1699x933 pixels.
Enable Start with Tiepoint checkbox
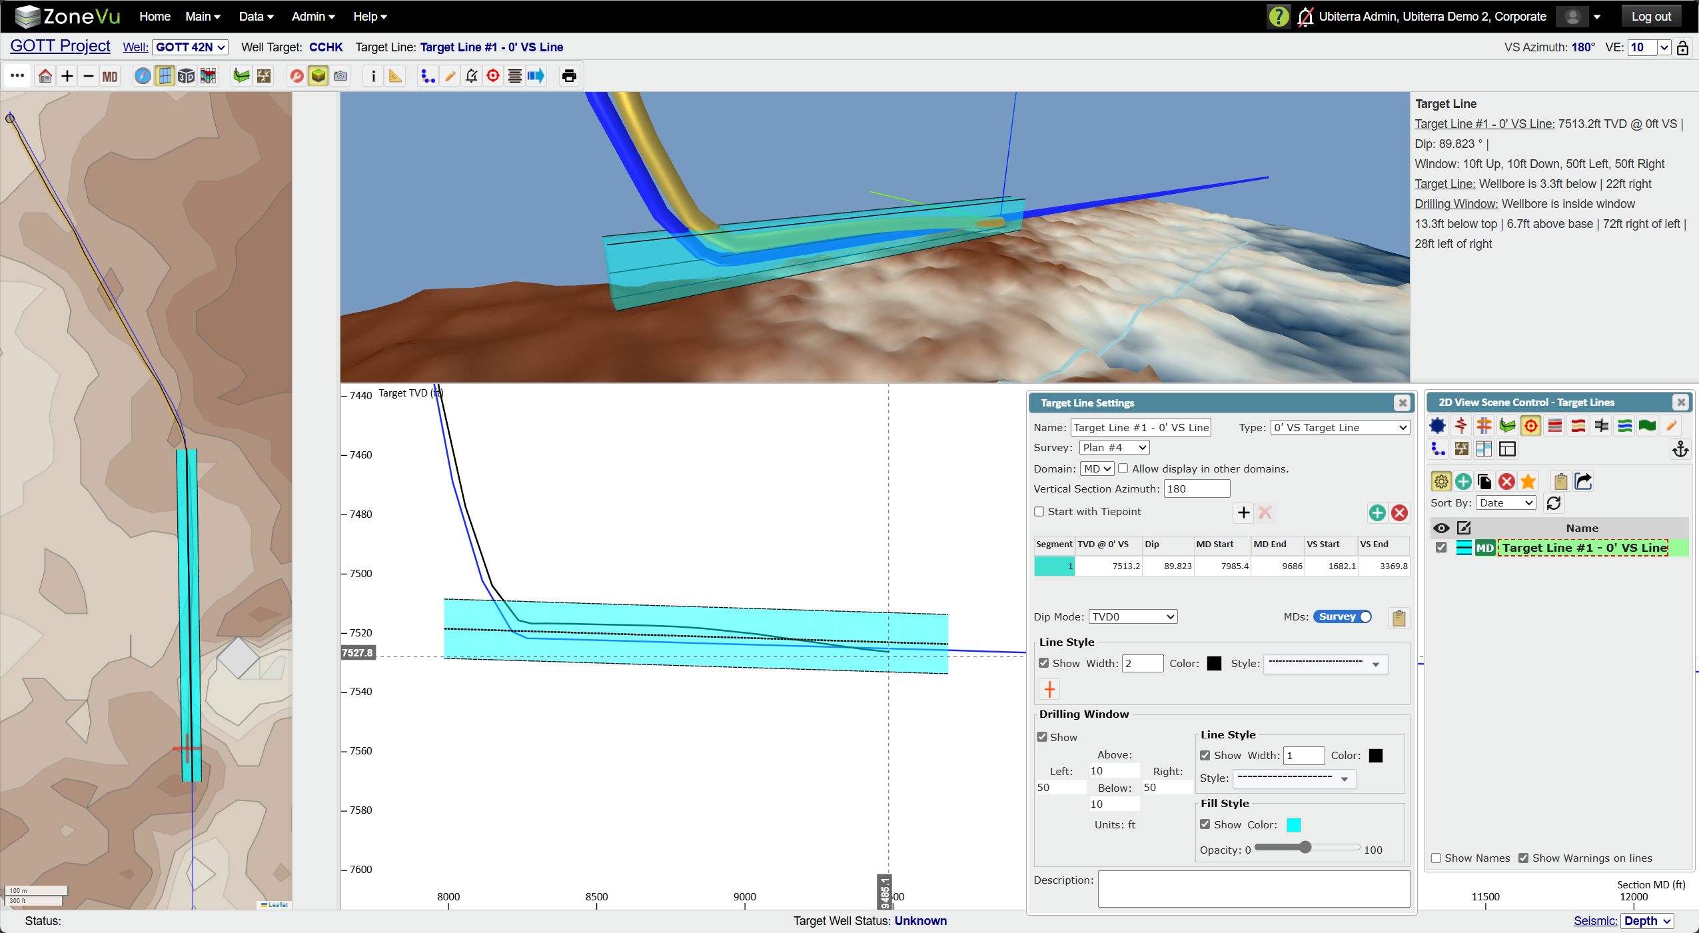coord(1039,512)
